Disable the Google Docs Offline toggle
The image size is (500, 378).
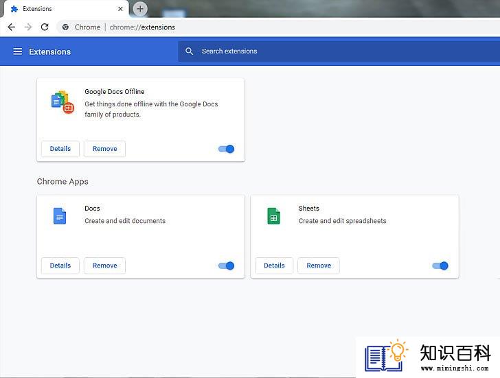pyautogui.click(x=227, y=149)
